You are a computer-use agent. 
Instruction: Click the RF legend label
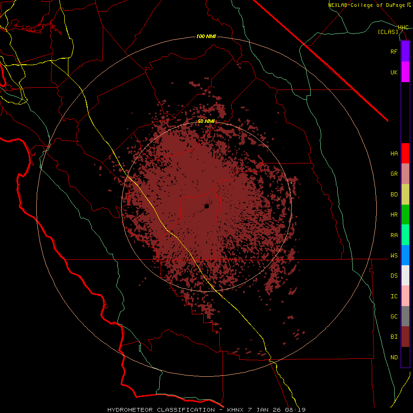click(394, 51)
